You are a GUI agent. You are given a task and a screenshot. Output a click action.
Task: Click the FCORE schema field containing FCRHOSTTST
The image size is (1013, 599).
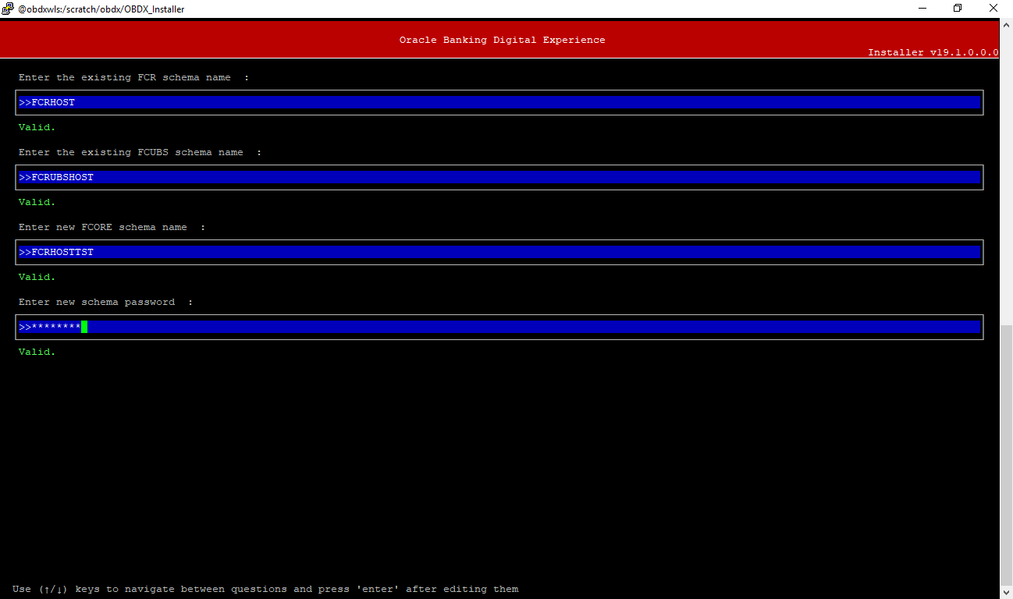click(499, 252)
